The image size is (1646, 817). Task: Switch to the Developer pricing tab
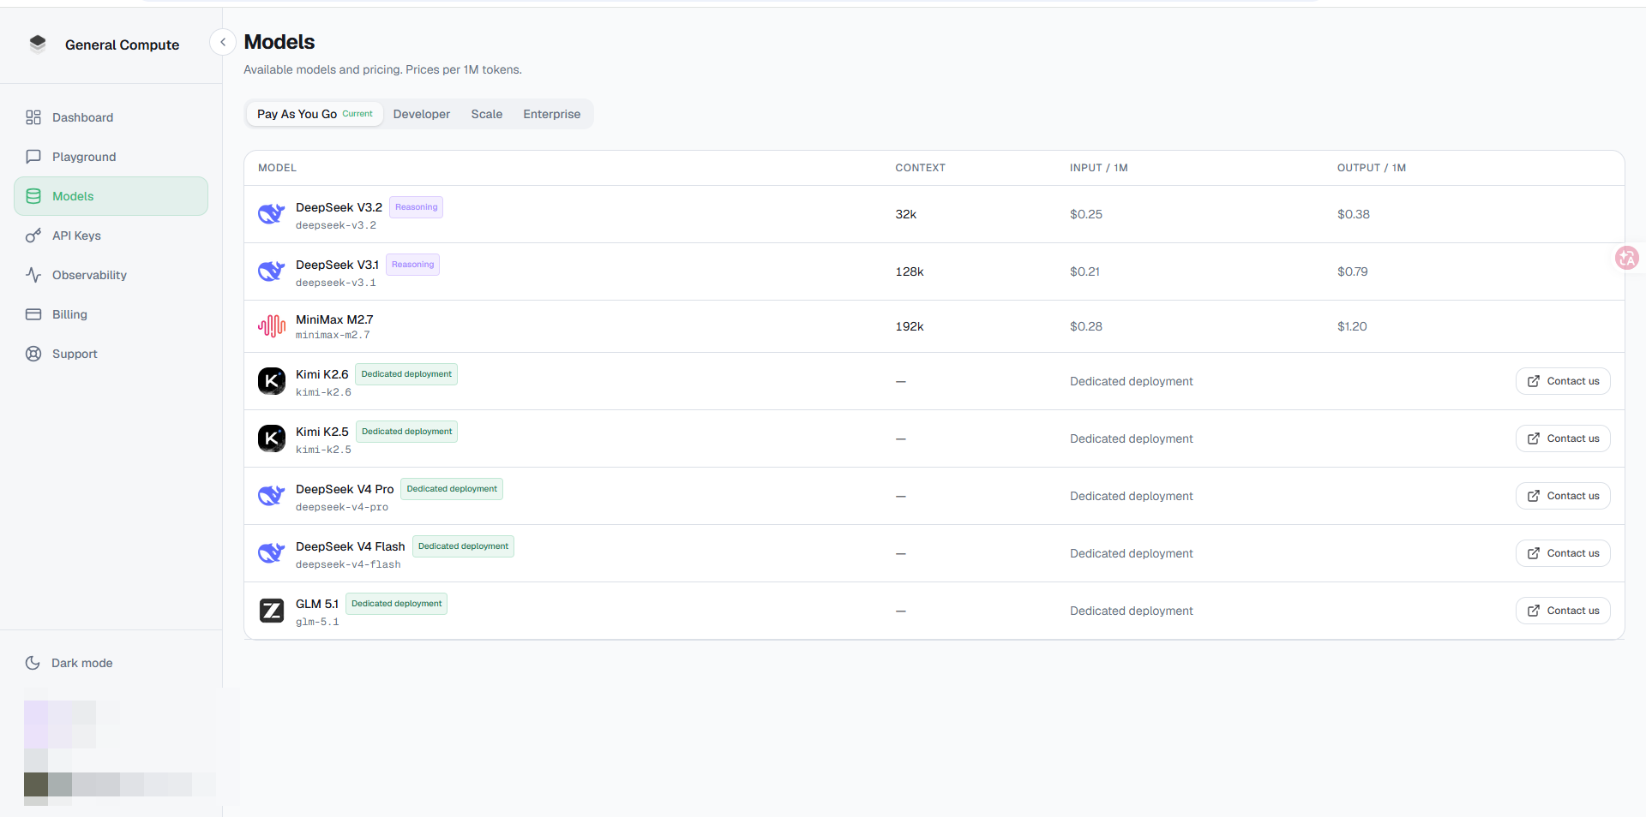pyautogui.click(x=422, y=114)
